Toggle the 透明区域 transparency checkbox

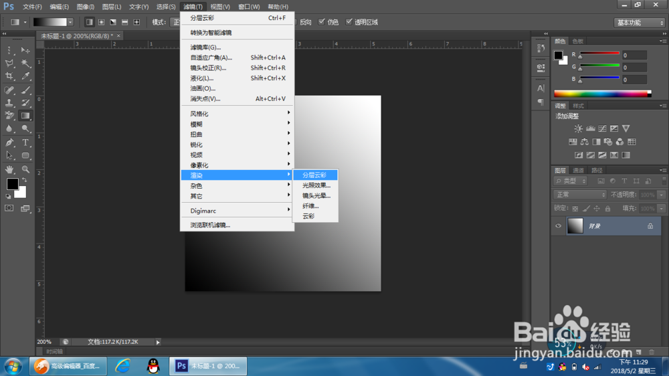[349, 22]
